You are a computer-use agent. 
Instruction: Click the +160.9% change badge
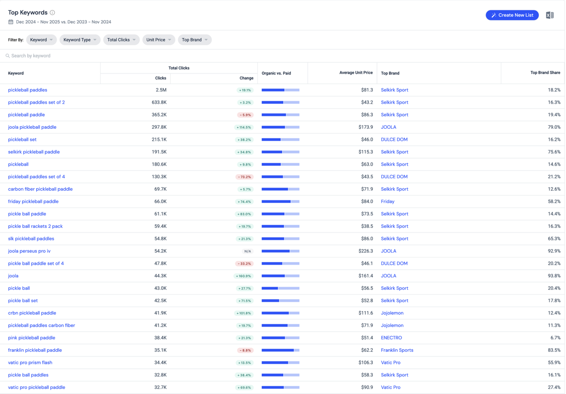pos(244,276)
